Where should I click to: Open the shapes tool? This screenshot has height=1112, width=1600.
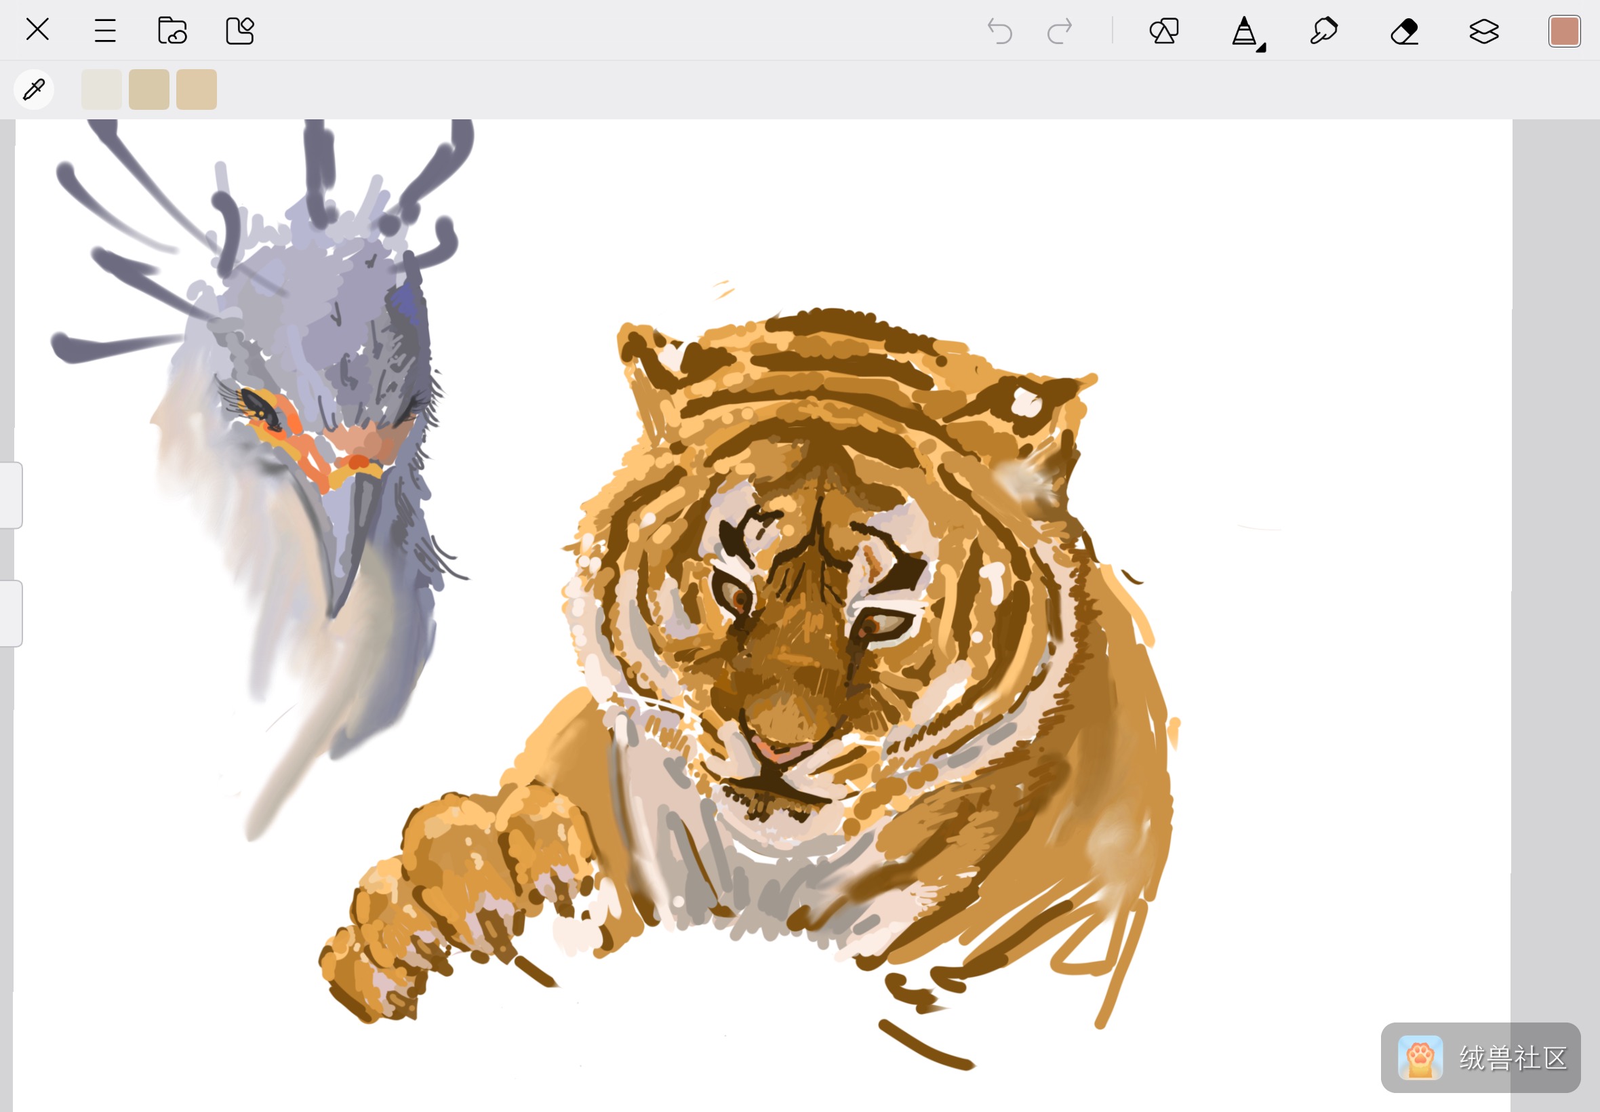tap(1164, 31)
